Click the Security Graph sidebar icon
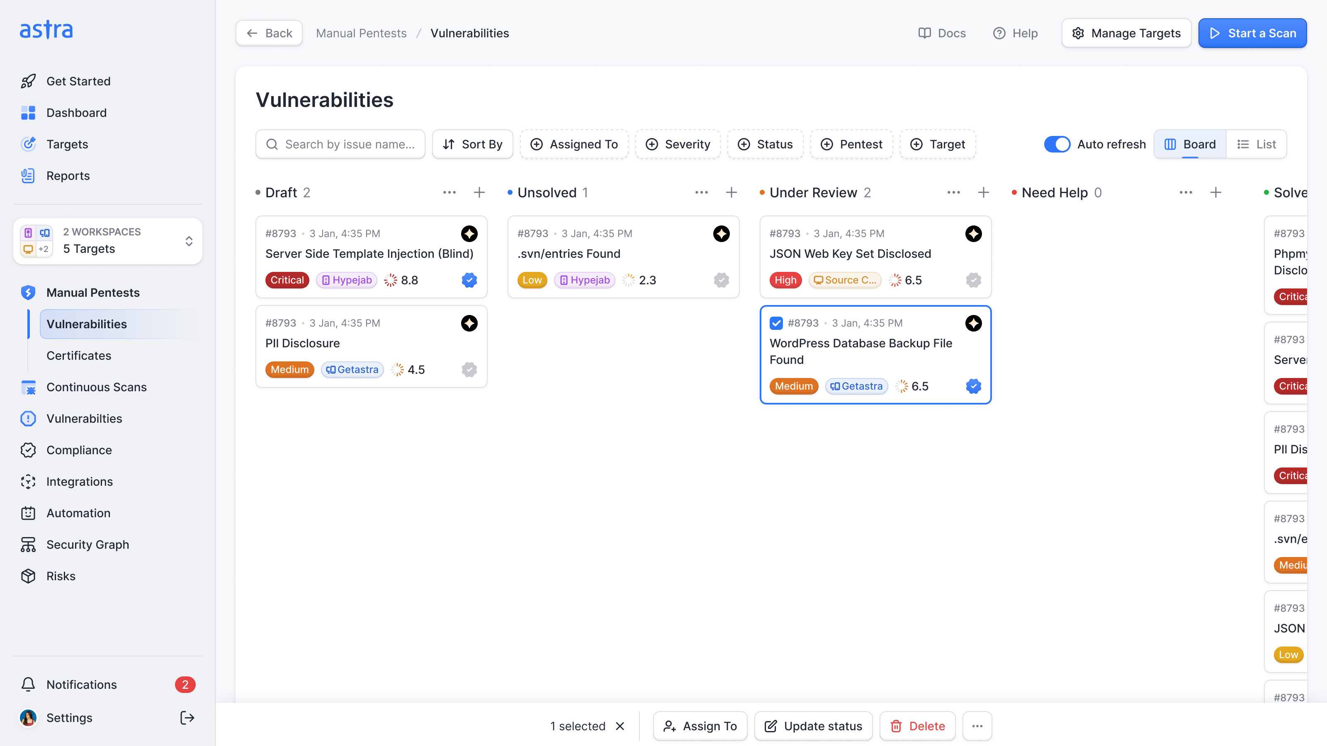The width and height of the screenshot is (1327, 746). point(28,544)
